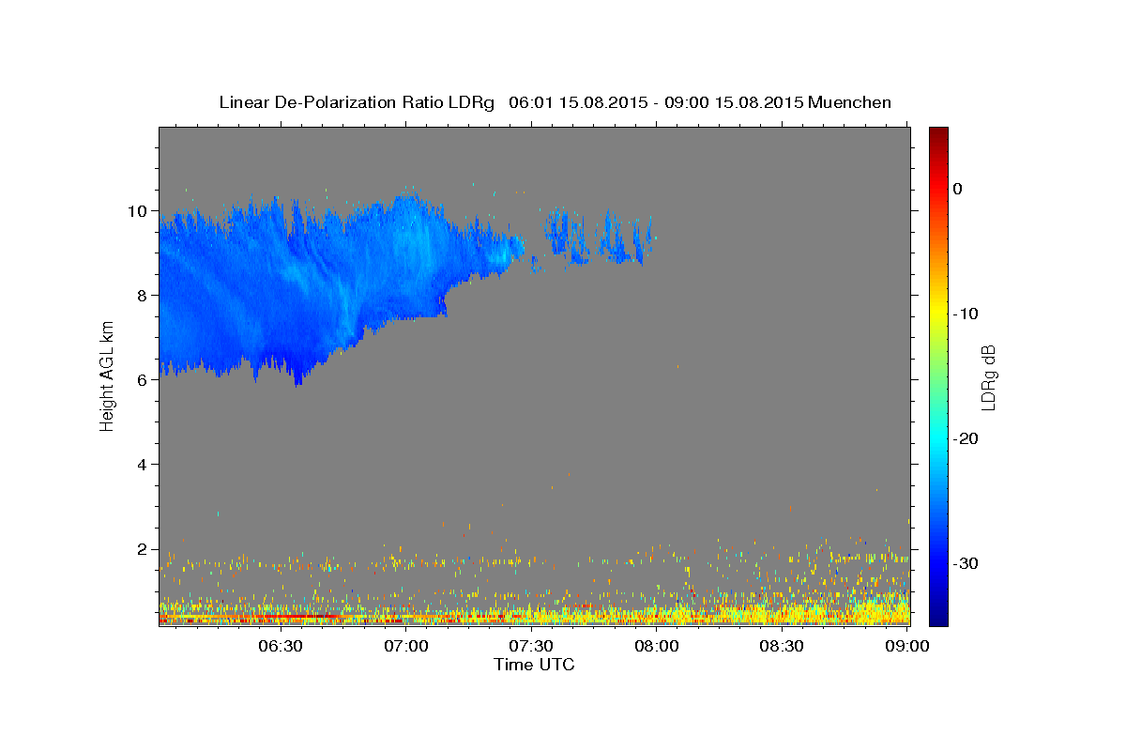Click the colorbar value -20 label
The width and height of the screenshot is (1126, 751).
[966, 438]
